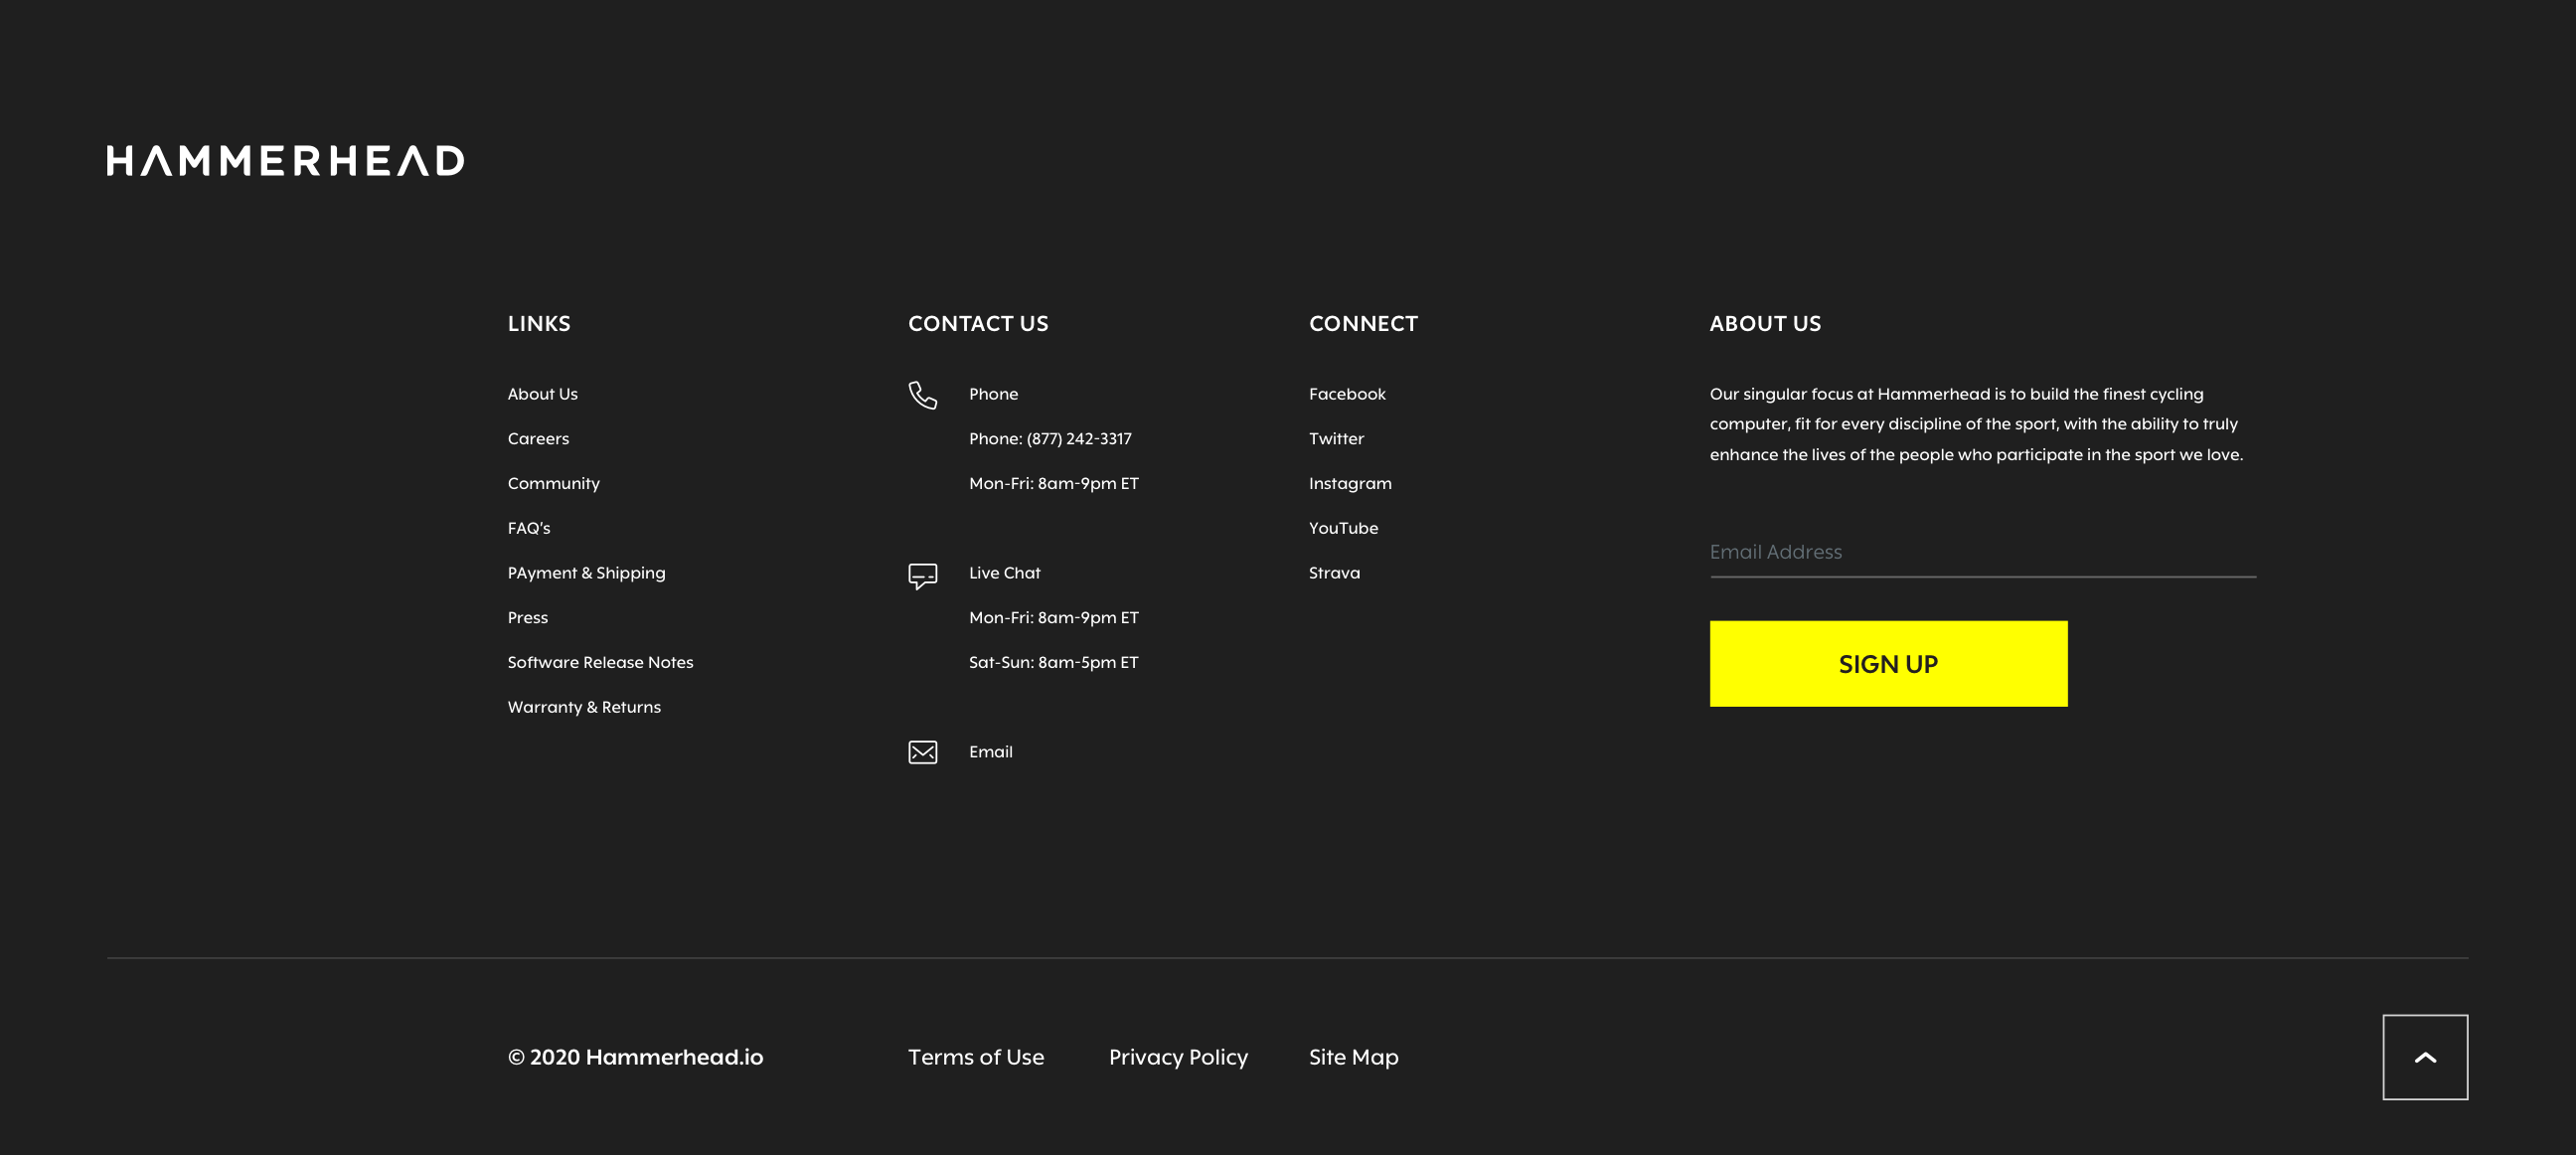The image size is (2576, 1155).
Task: Open Live Chat via the chat bubble icon
Action: click(x=923, y=575)
